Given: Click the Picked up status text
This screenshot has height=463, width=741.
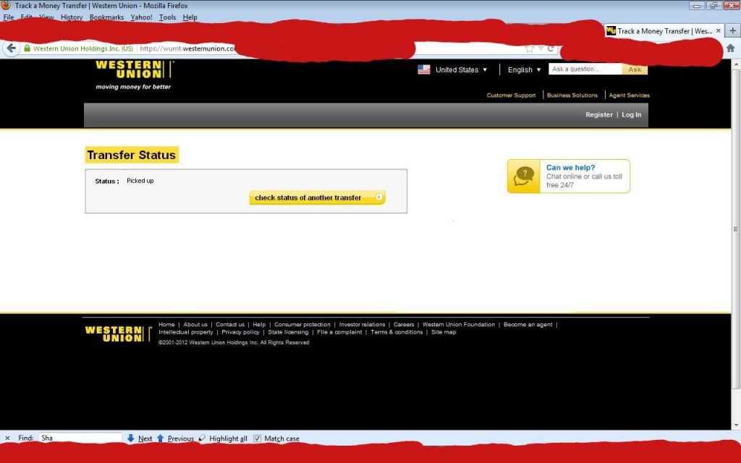Looking at the screenshot, I should [x=140, y=180].
